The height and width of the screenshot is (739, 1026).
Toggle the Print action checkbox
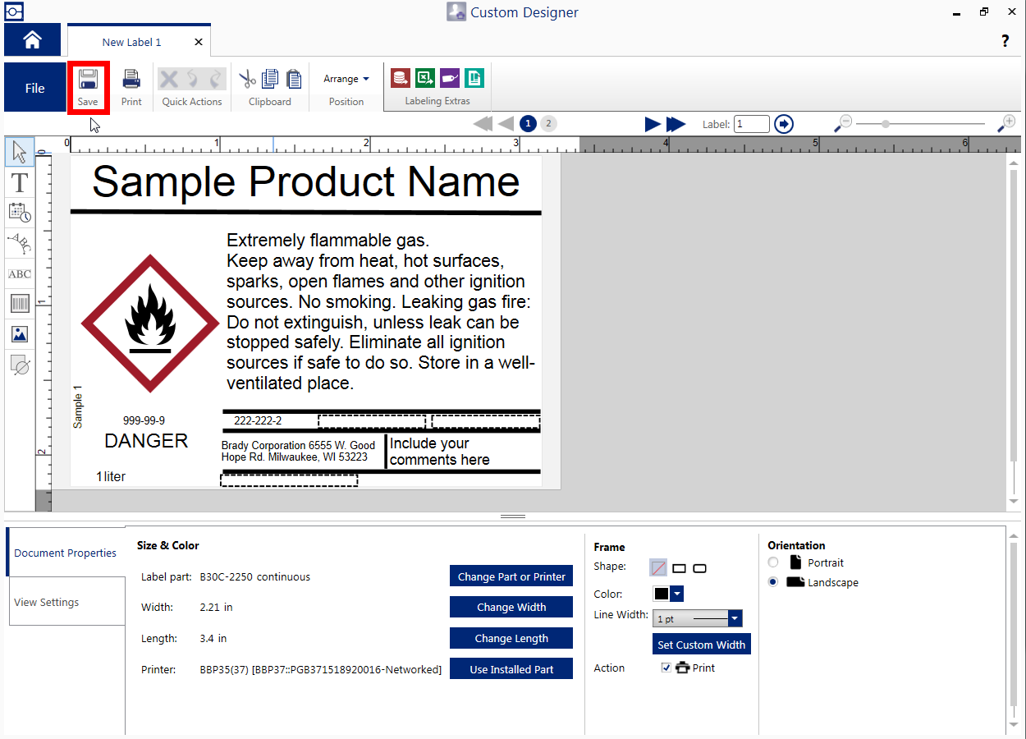(x=666, y=668)
